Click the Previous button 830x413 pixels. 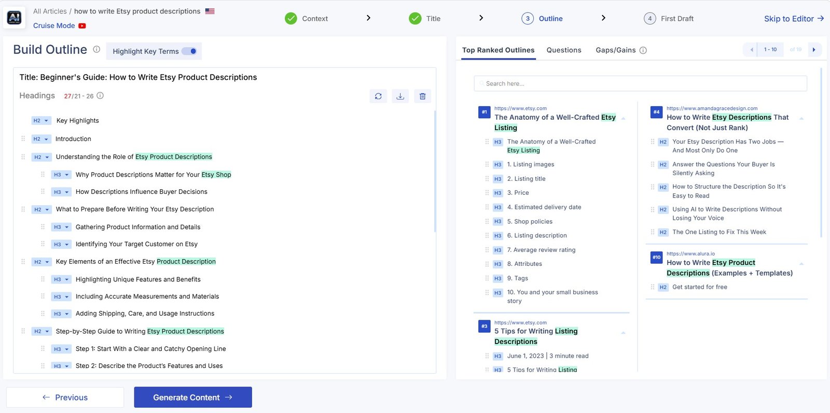pyautogui.click(x=65, y=397)
